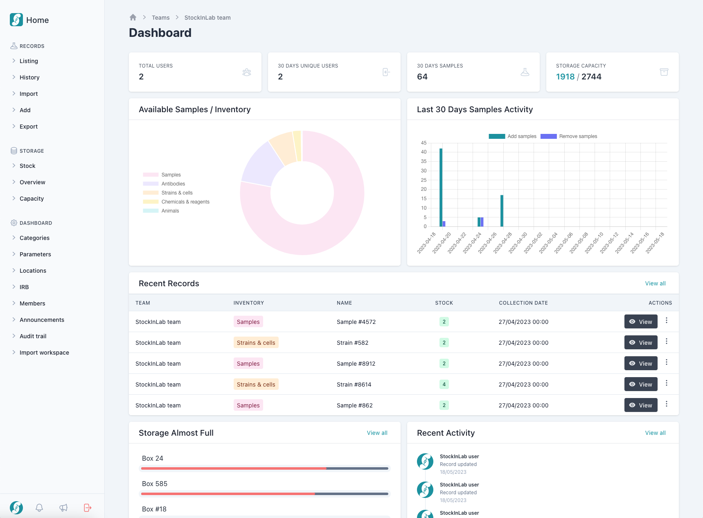Click the red logout icon
Viewport: 703px width, 518px height.
pos(88,508)
